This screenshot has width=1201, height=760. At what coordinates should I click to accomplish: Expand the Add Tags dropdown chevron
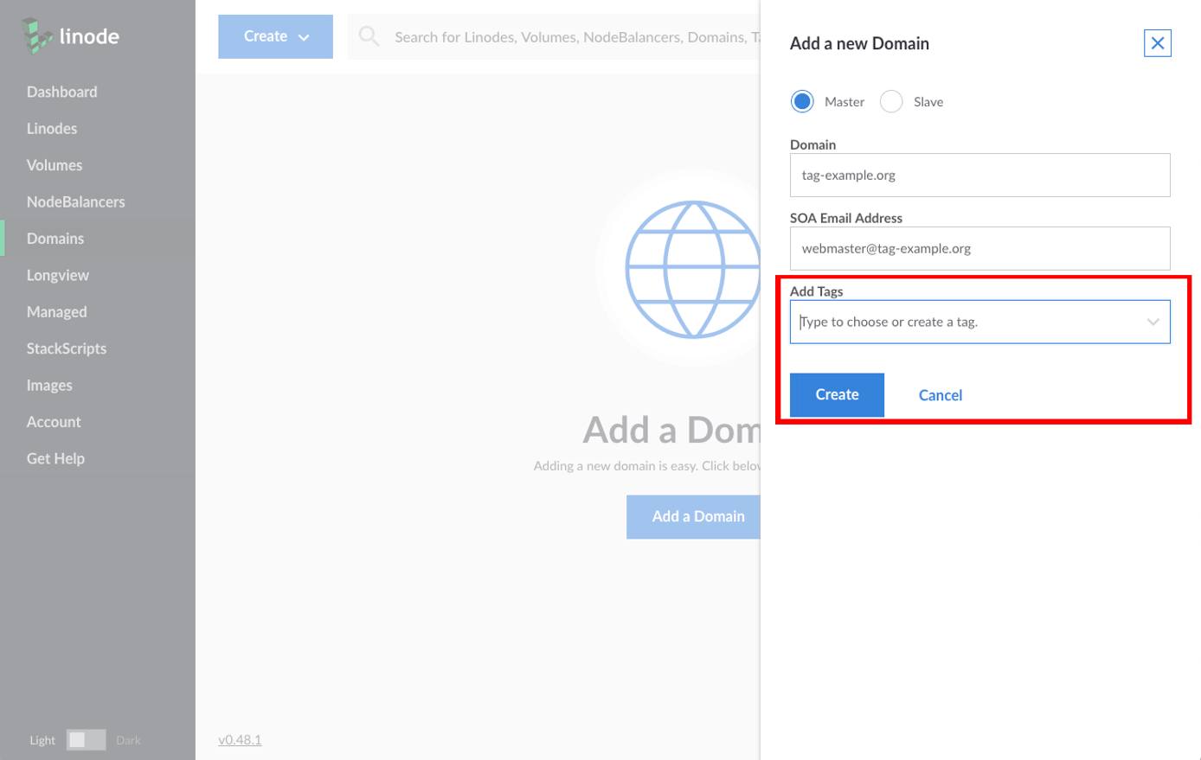tap(1153, 321)
